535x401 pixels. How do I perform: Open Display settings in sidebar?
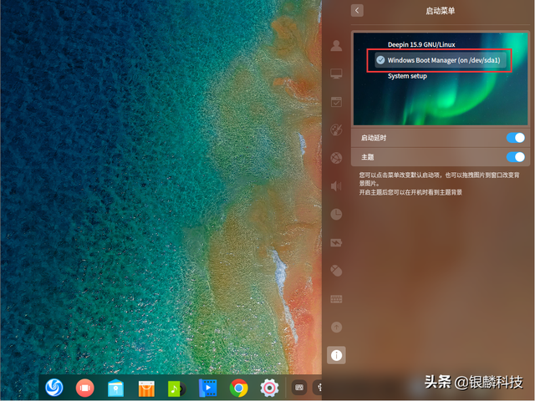tap(336, 74)
